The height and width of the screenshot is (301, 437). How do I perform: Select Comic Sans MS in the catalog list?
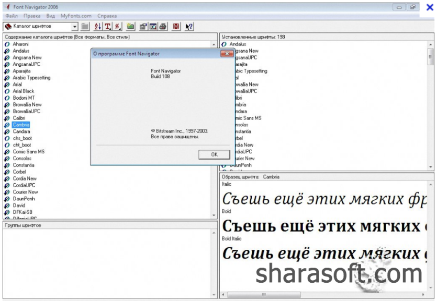coord(29,152)
